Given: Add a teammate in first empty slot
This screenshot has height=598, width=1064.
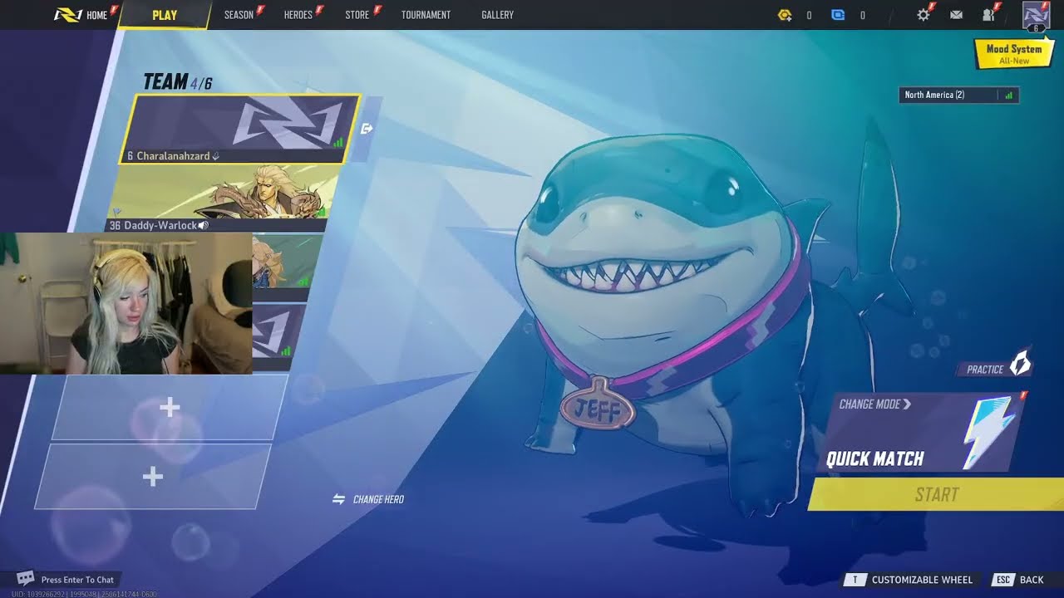Looking at the screenshot, I should 170,407.
